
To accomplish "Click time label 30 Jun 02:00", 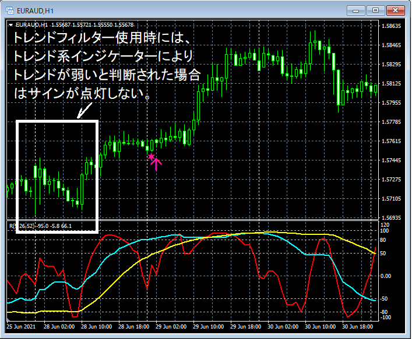I will tap(283, 327).
